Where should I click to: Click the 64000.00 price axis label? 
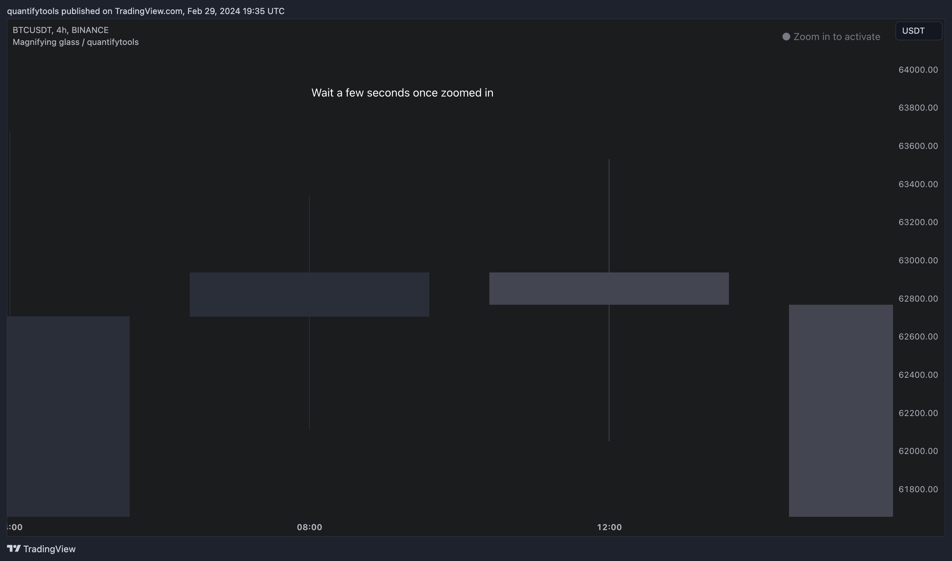918,70
